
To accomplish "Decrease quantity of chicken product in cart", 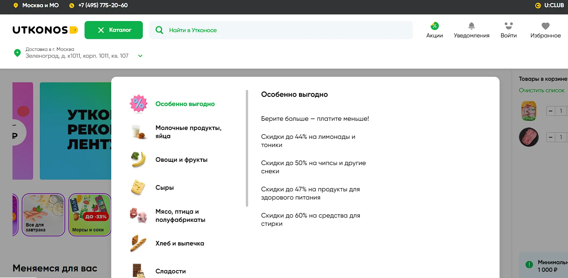I will click(x=551, y=111).
